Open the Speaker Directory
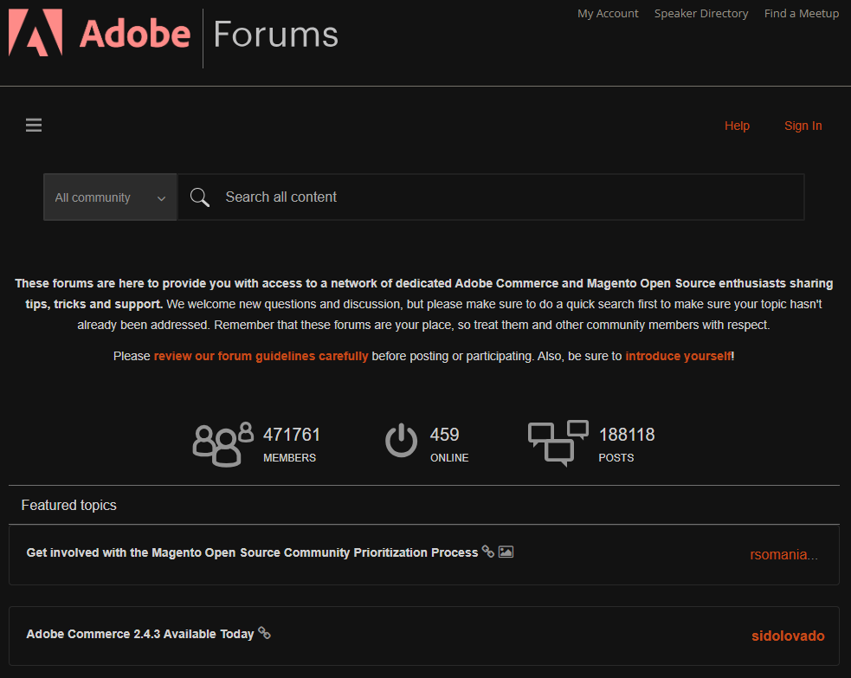Image resolution: width=851 pixels, height=678 pixels. pyautogui.click(x=701, y=14)
